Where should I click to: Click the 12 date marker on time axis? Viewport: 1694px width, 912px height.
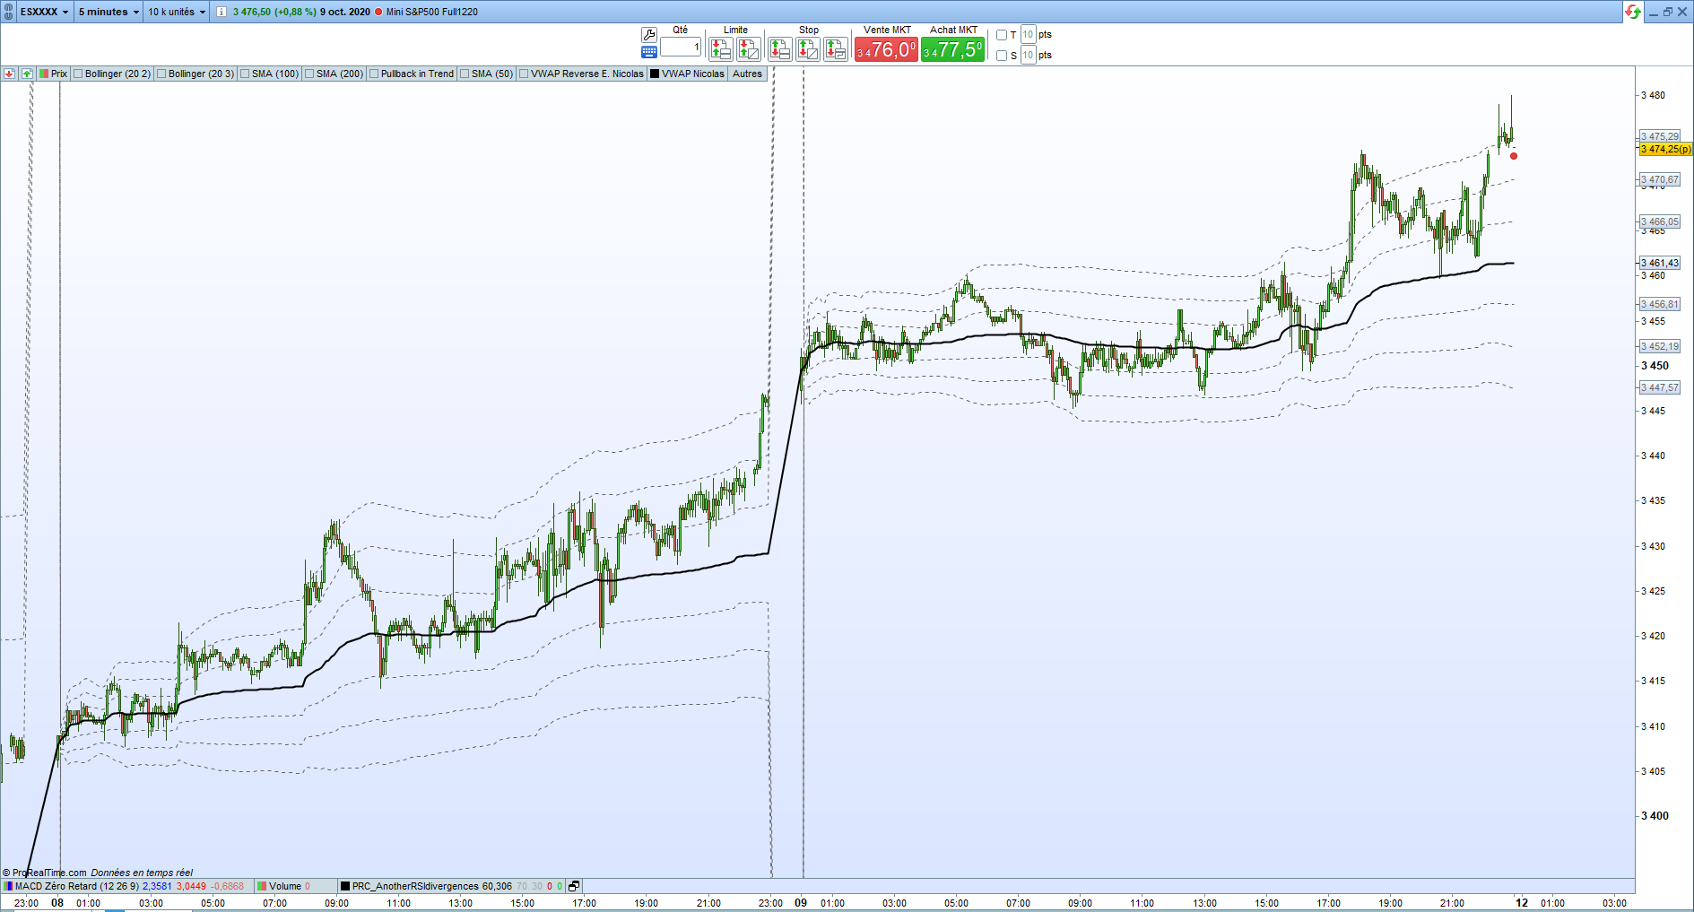(x=1522, y=903)
